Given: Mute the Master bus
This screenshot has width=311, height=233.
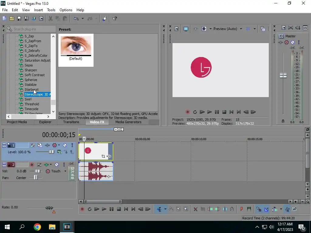Looking at the screenshot, I should (x=293, y=42).
